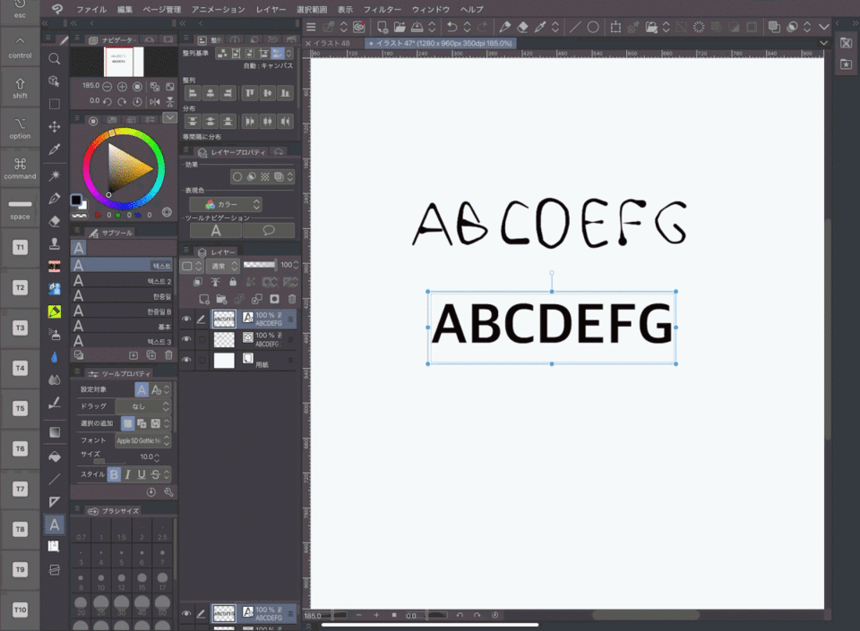This screenshot has width=860, height=631.
Task: Toggle Underline text style button
Action: click(x=142, y=474)
